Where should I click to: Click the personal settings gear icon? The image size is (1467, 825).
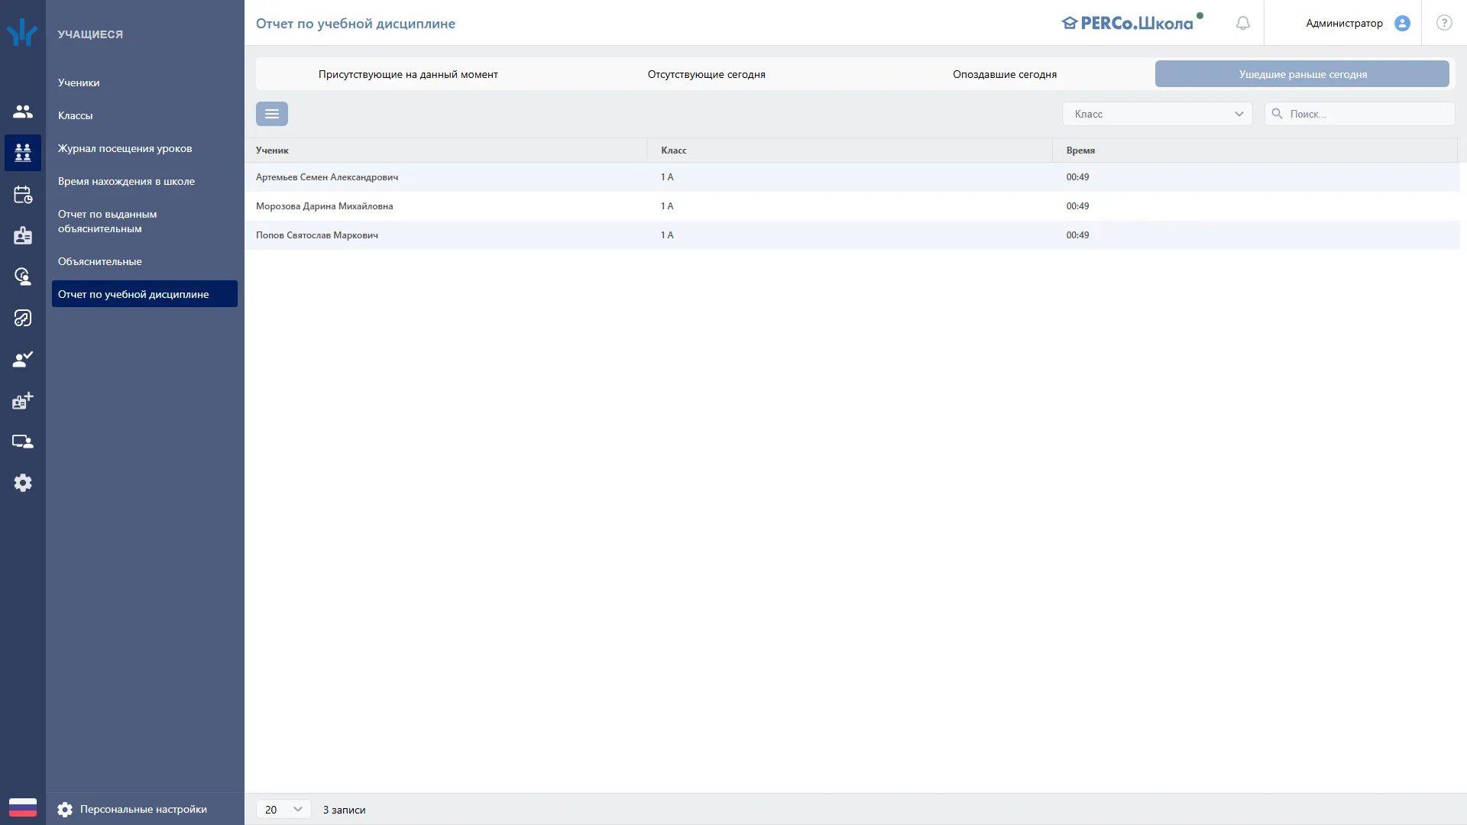[65, 810]
